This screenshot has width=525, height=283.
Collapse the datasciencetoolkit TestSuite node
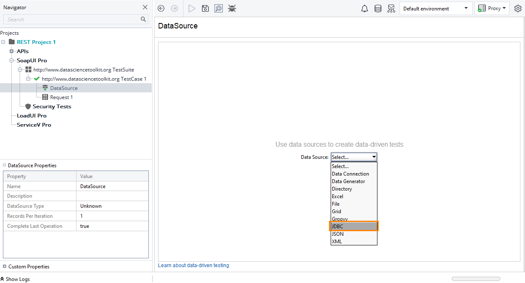point(20,70)
